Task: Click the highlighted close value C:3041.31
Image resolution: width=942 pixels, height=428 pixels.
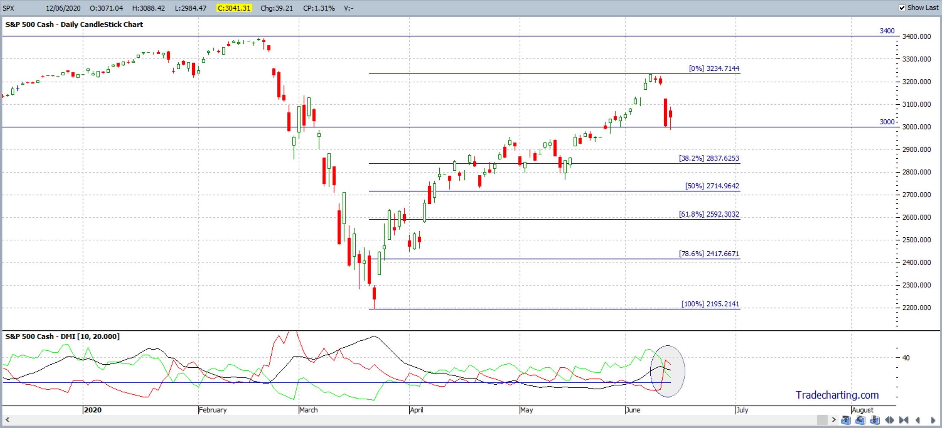Action: tap(234, 8)
